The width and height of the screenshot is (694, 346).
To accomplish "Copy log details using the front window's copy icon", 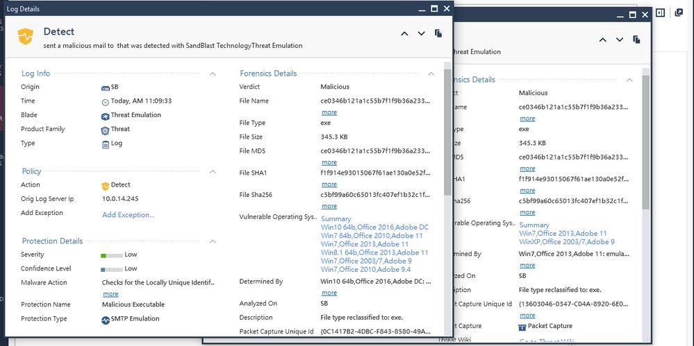I will coord(438,33).
